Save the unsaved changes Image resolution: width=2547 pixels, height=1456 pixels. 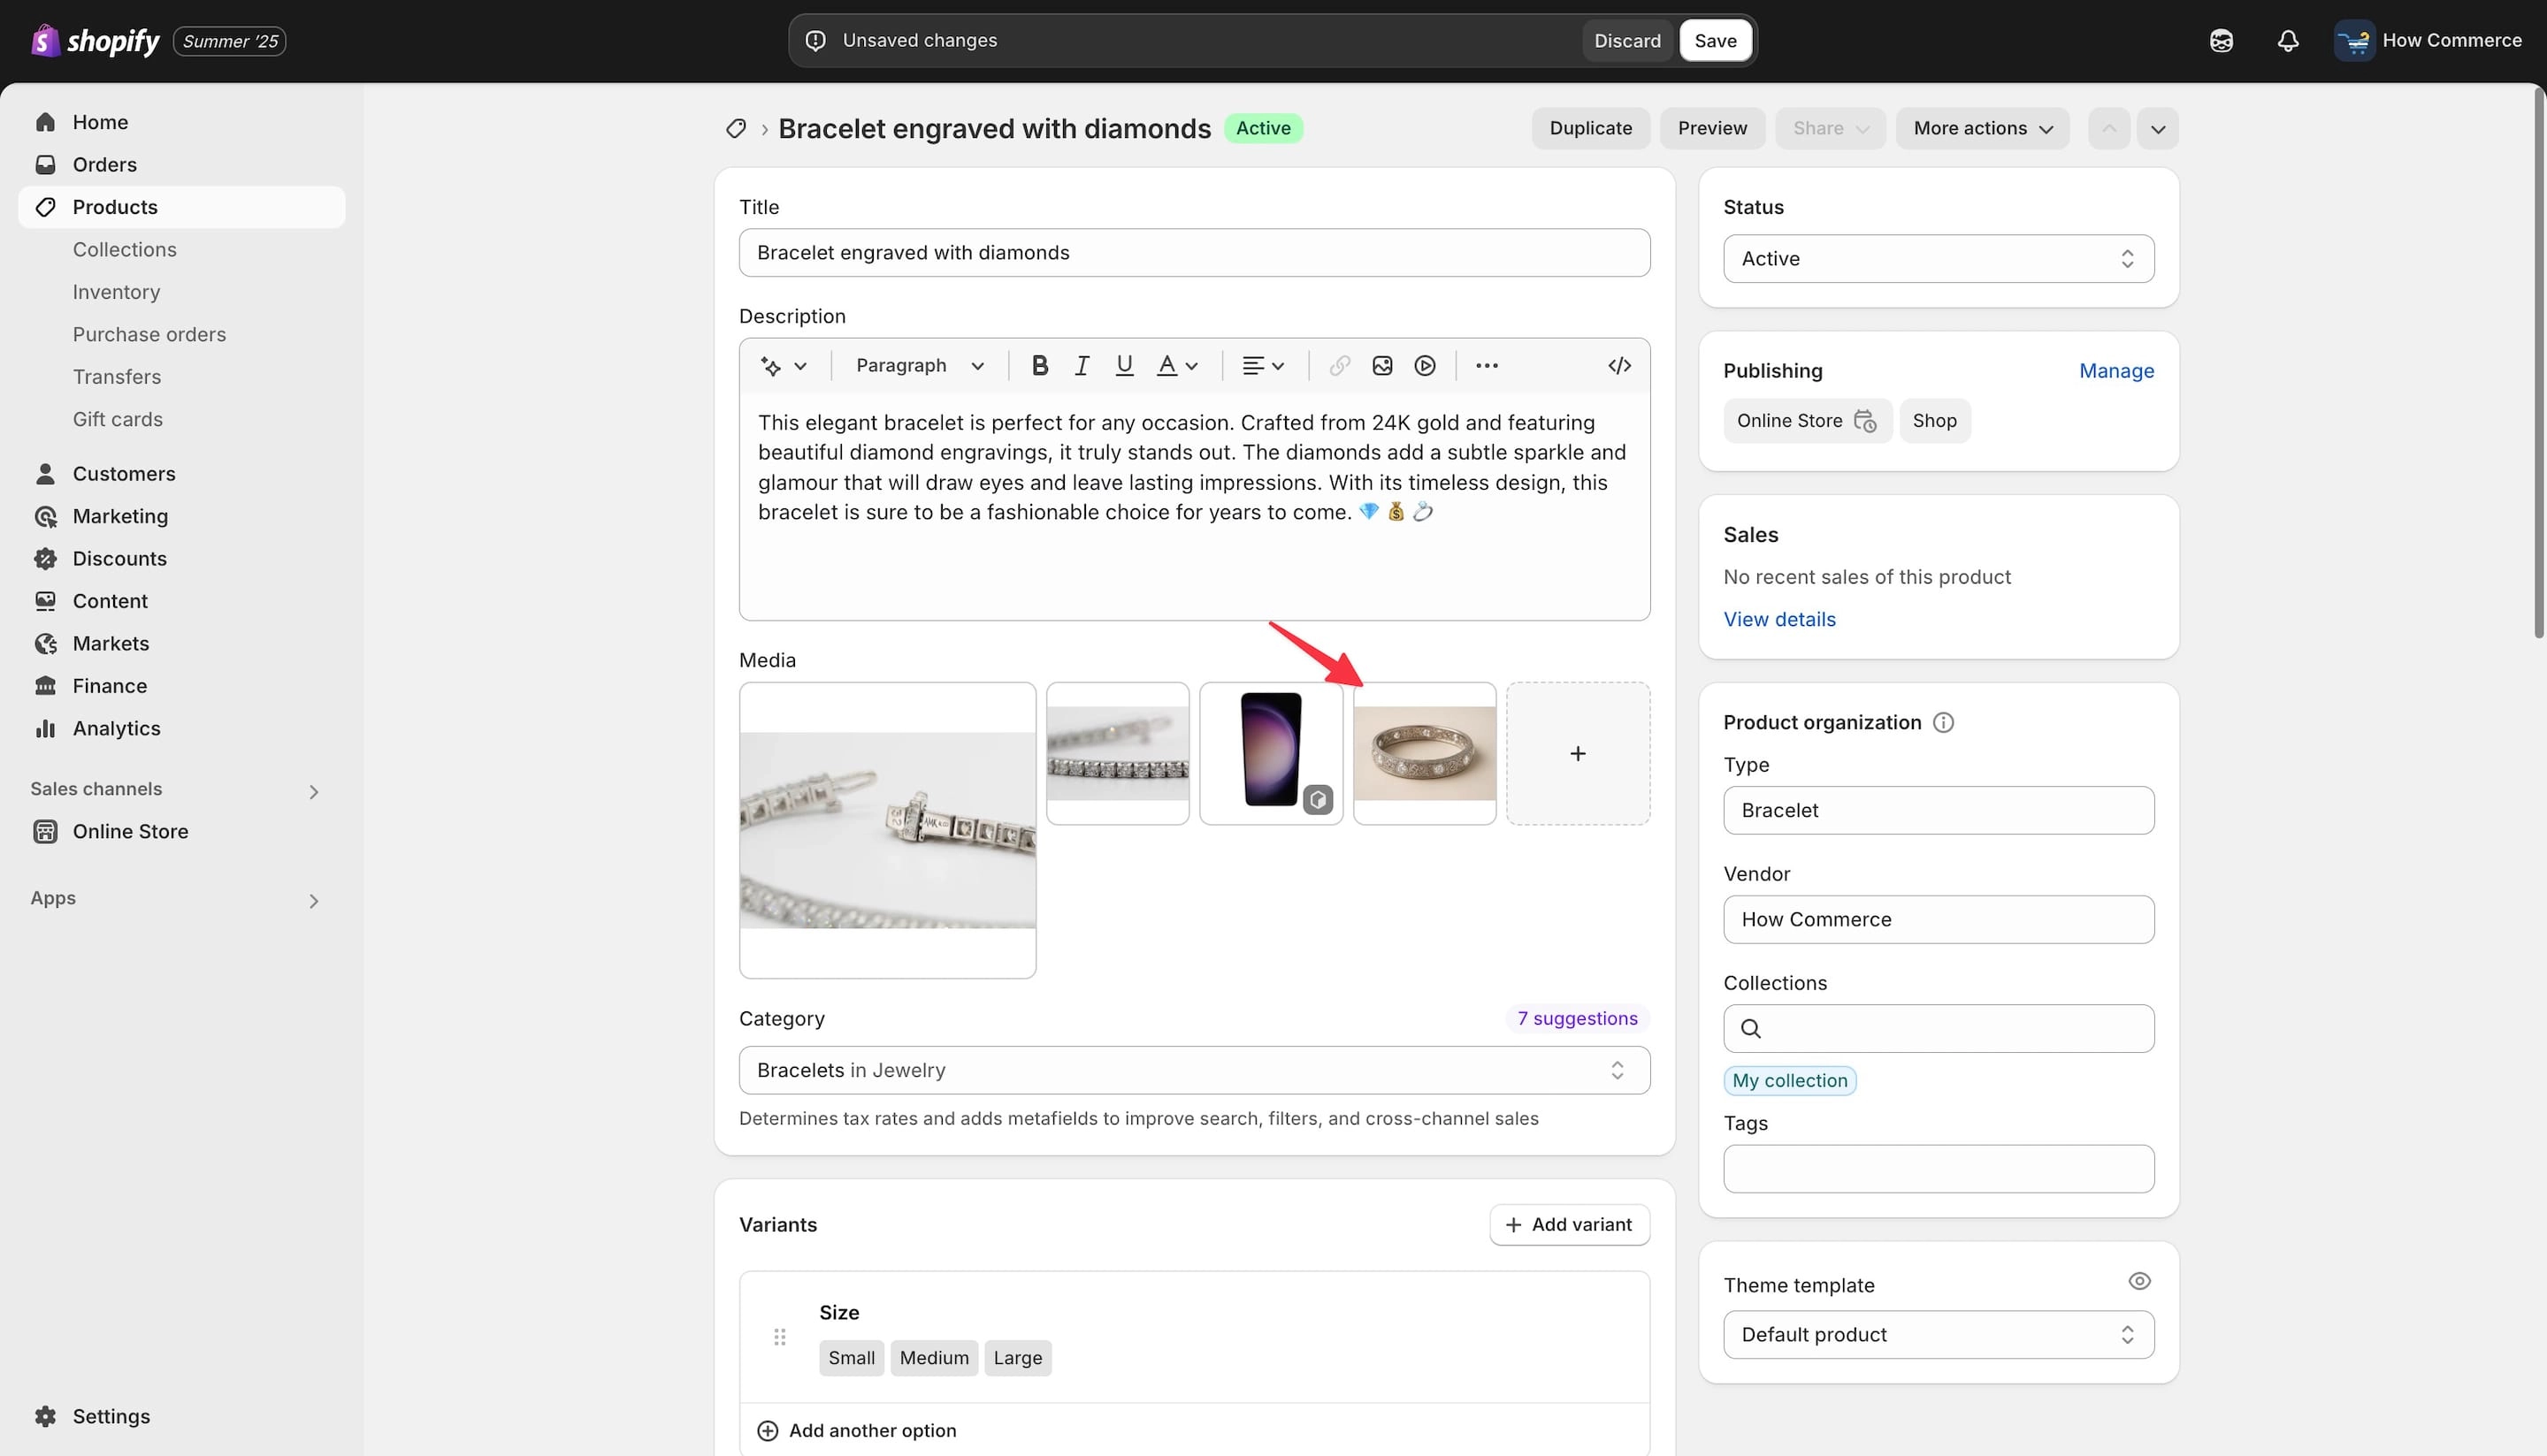1715,41
